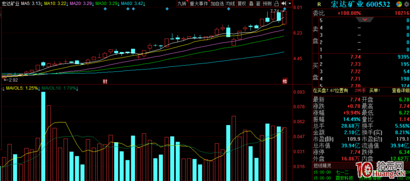
Task: Click the 榜 marker on the chart
Action: [x=284, y=81]
